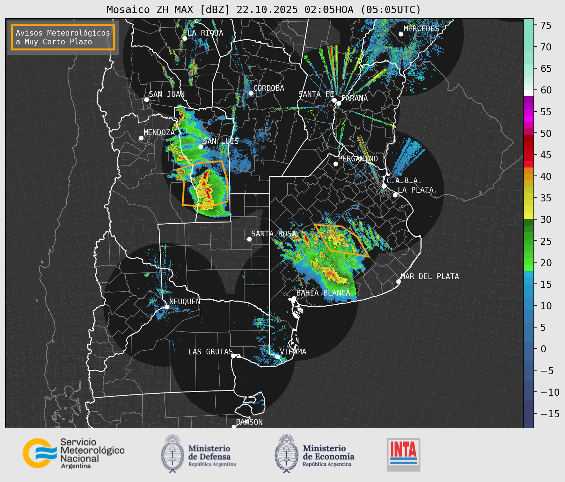Click the Las Grutas city marker dot
The image size is (565, 482).
[x=233, y=356]
